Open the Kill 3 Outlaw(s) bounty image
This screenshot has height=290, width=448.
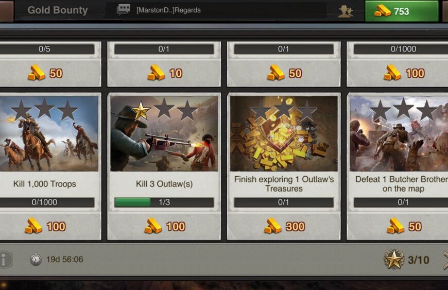(x=164, y=133)
